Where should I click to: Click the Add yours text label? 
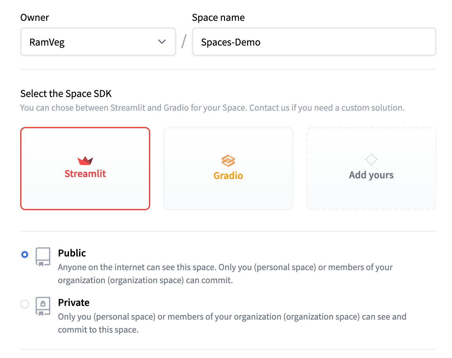tap(371, 175)
